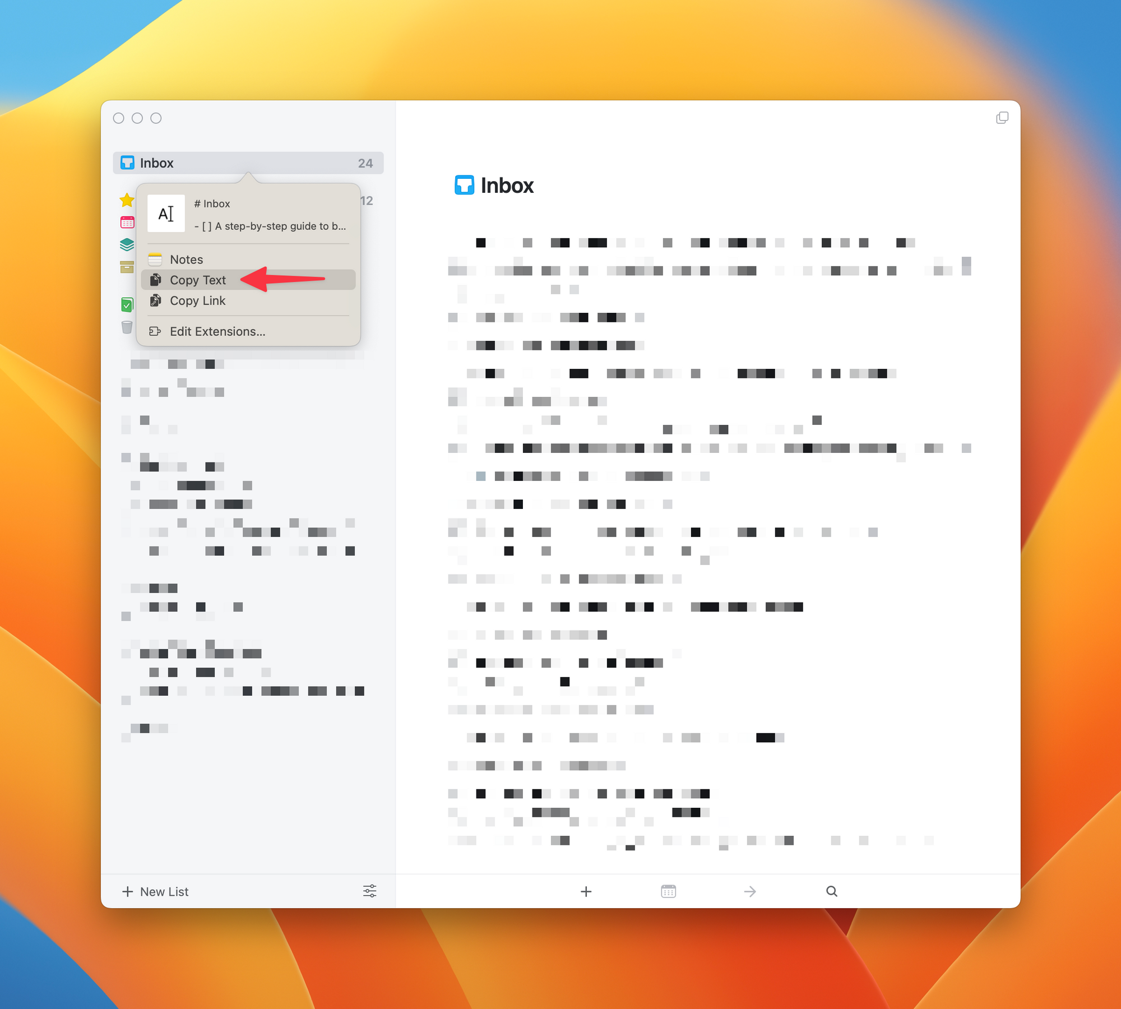Image resolution: width=1121 pixels, height=1009 pixels.
Task: Open Edit Extensions… option
Action: point(217,332)
